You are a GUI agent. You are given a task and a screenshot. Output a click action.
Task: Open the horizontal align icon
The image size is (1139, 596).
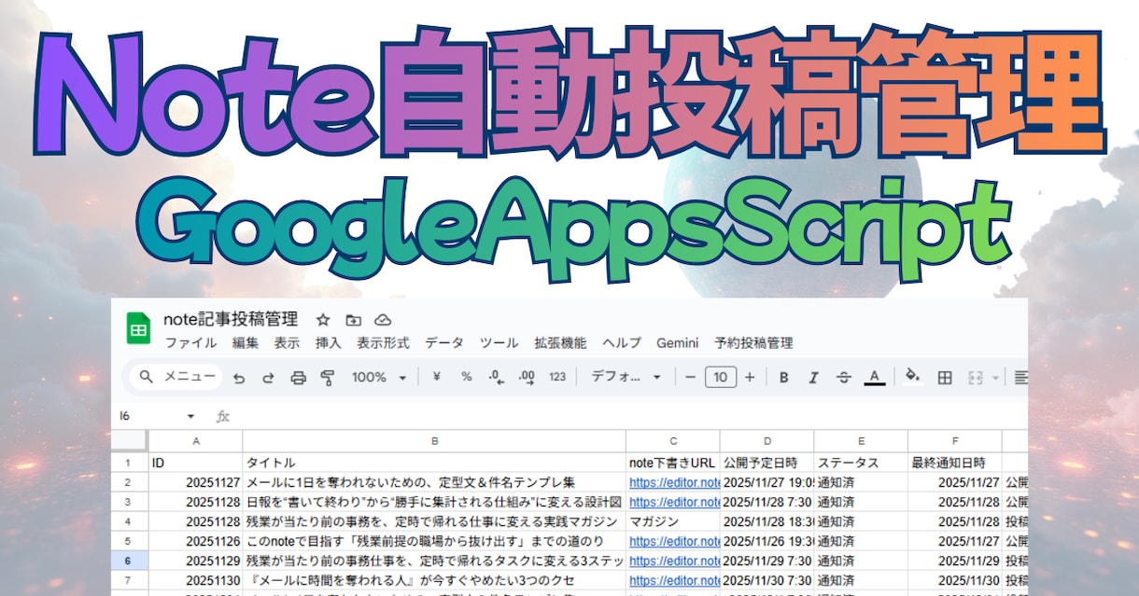[1019, 377]
